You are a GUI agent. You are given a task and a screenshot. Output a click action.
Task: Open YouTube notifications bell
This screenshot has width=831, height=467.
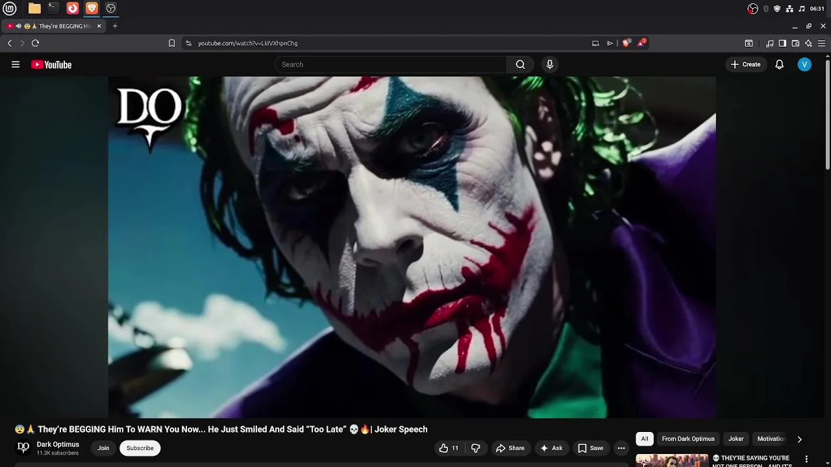coord(780,64)
